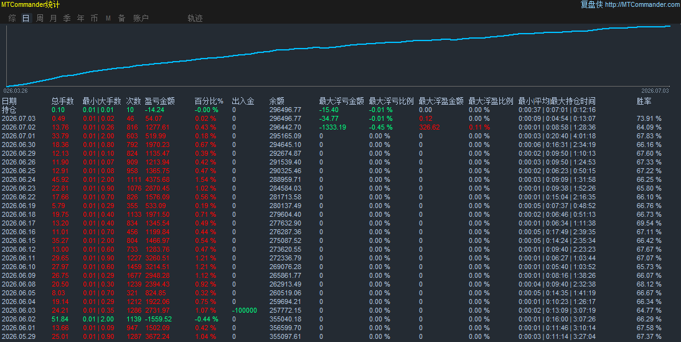681x342 pixels.
Task: Click the 盈亏金额 column header
Action: tap(160, 102)
